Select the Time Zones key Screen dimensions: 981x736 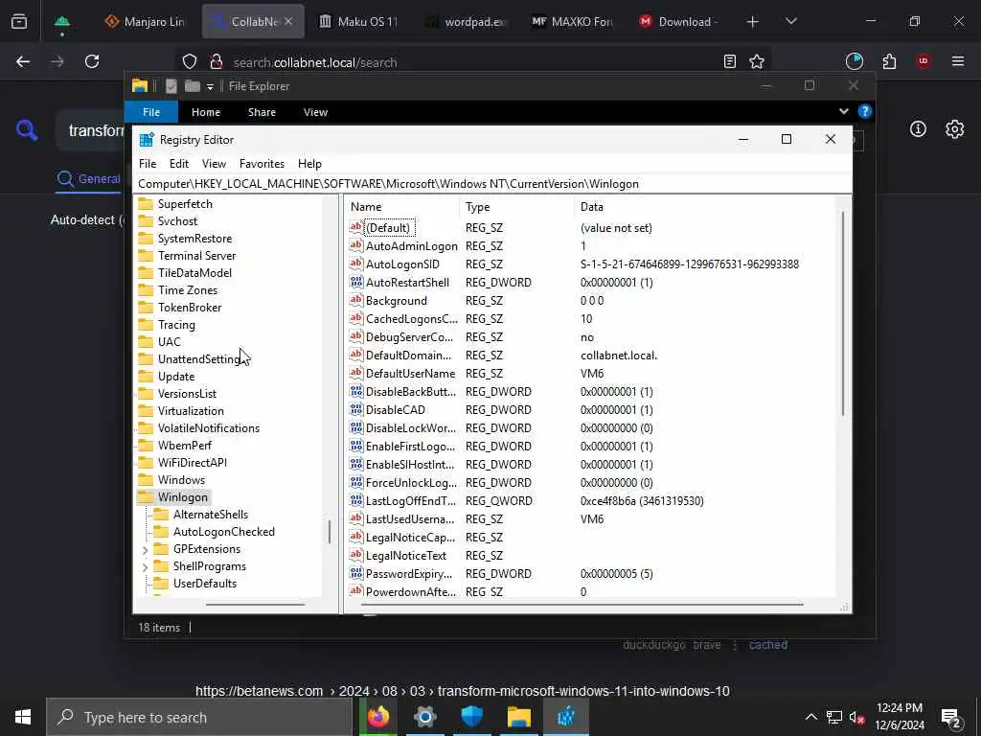point(188,290)
